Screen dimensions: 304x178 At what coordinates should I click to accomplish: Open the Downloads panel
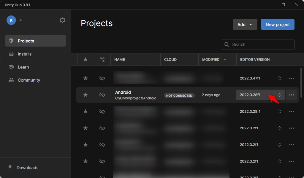[27, 168]
